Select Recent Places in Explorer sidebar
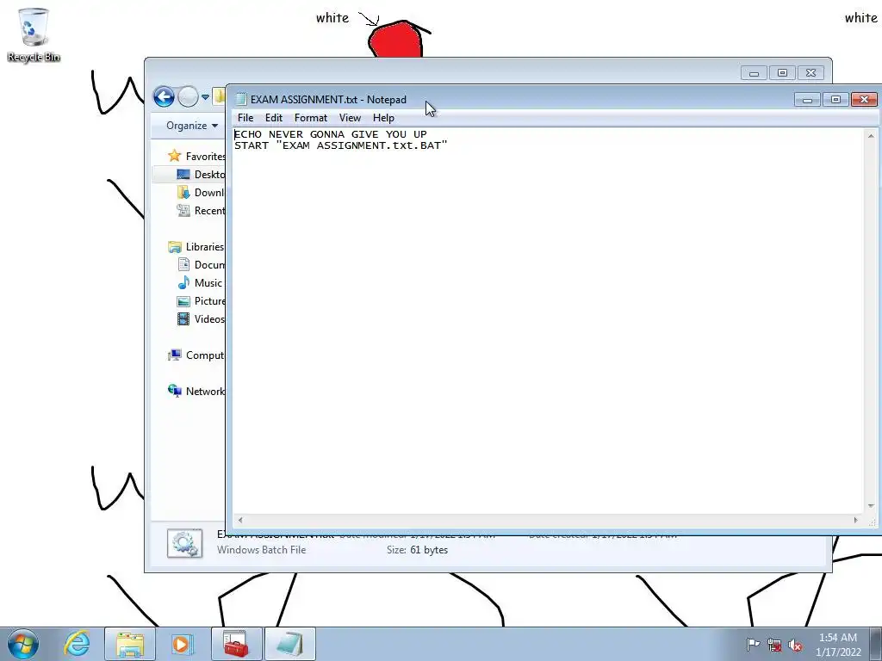882x661 pixels. 200,210
